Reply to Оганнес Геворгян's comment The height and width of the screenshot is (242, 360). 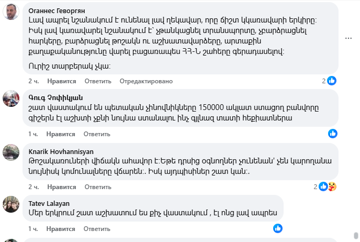click(98, 81)
